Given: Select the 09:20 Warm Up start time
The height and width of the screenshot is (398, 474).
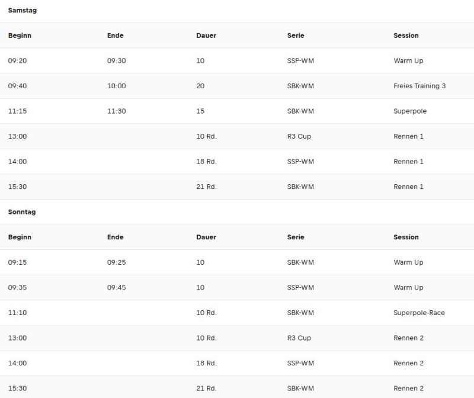Looking at the screenshot, I should point(17,61).
